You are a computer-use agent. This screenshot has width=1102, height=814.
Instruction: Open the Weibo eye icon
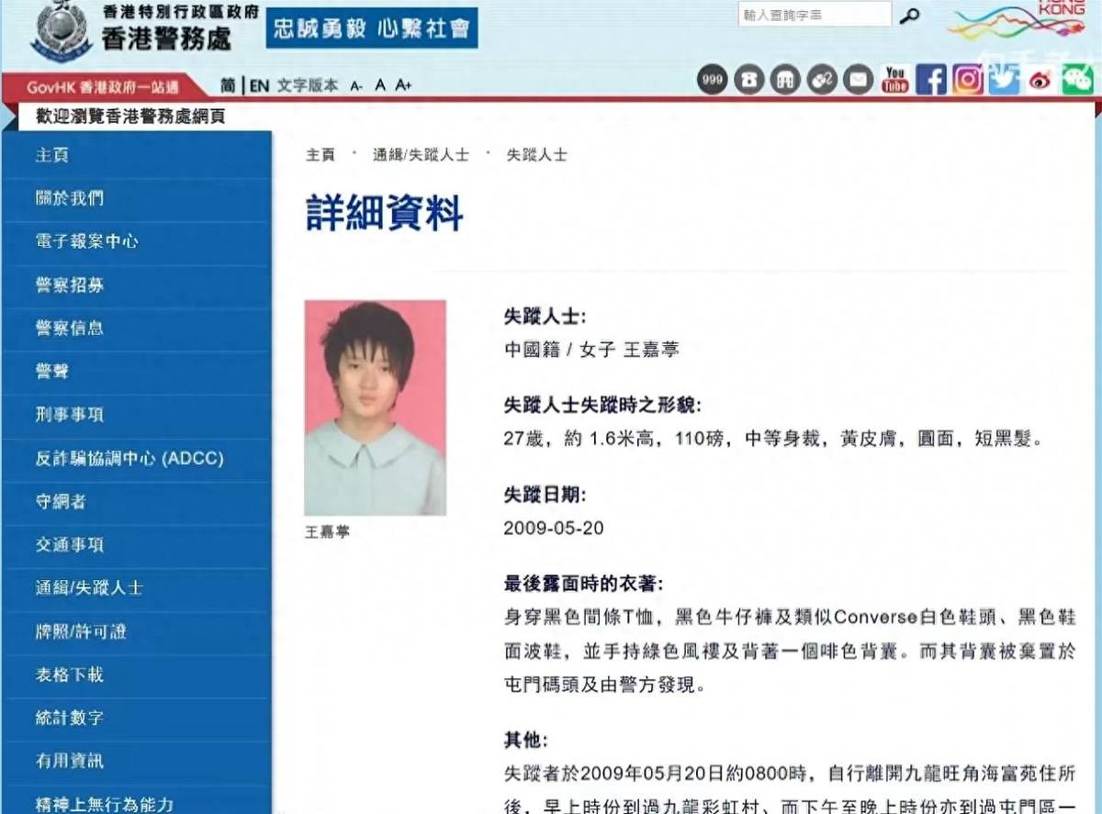coord(1040,81)
